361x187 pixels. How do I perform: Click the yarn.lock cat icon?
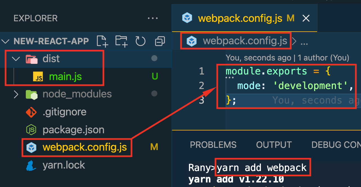pyautogui.click(x=31, y=165)
